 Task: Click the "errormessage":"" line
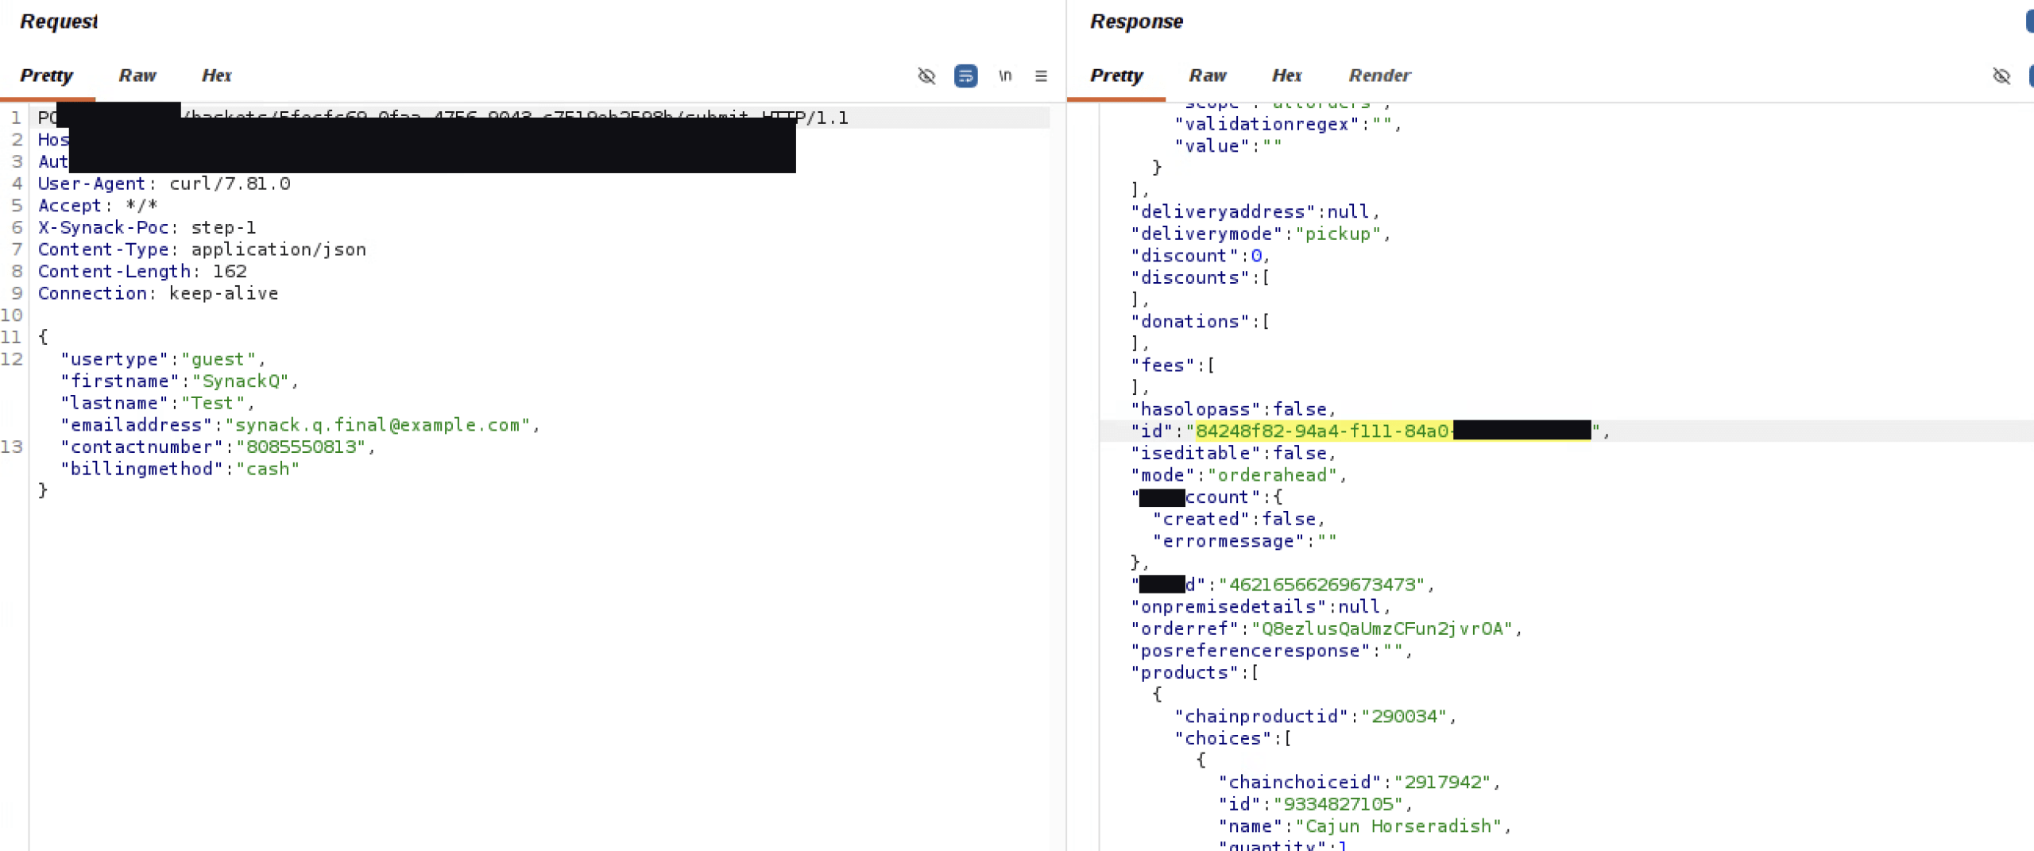tap(1245, 541)
